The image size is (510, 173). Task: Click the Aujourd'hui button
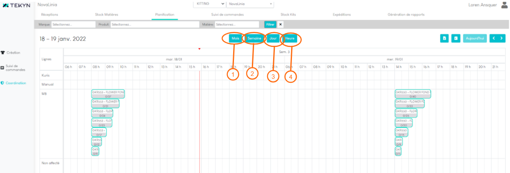pos(474,38)
